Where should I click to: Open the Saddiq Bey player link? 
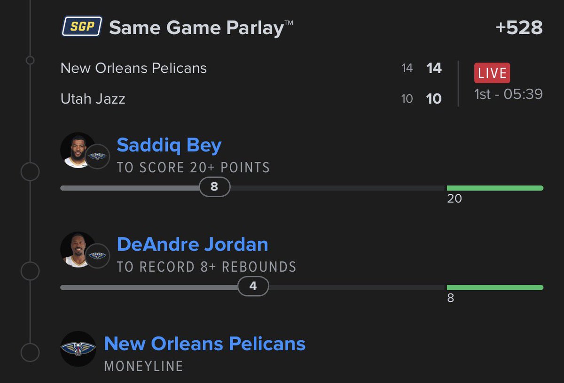coord(169,145)
